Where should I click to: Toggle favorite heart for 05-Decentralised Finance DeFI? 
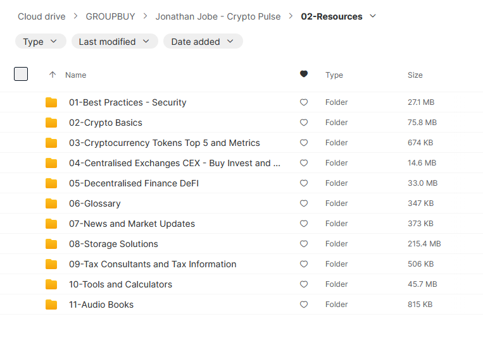[304, 183]
